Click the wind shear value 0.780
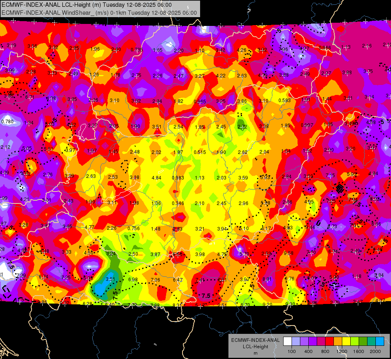 point(8,122)
